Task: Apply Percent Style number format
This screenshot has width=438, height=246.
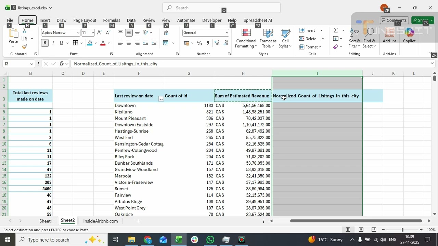Action: click(199, 43)
